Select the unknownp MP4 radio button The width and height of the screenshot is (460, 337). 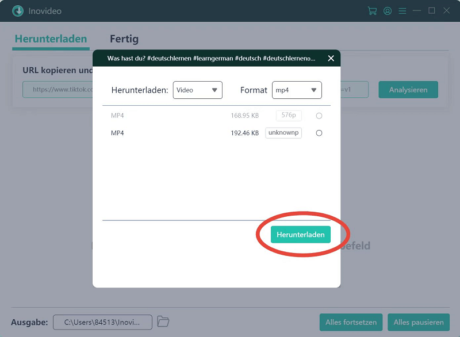click(319, 133)
